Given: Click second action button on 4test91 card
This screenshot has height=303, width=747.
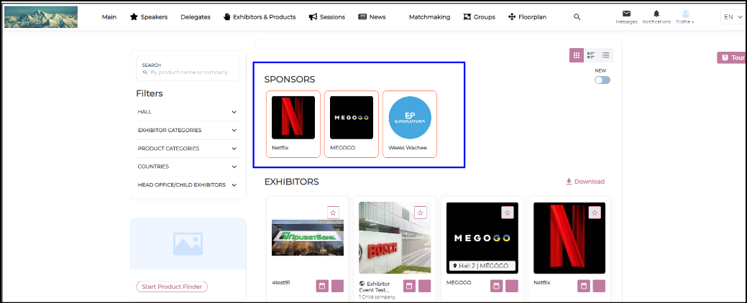Looking at the screenshot, I should pyautogui.click(x=337, y=286).
